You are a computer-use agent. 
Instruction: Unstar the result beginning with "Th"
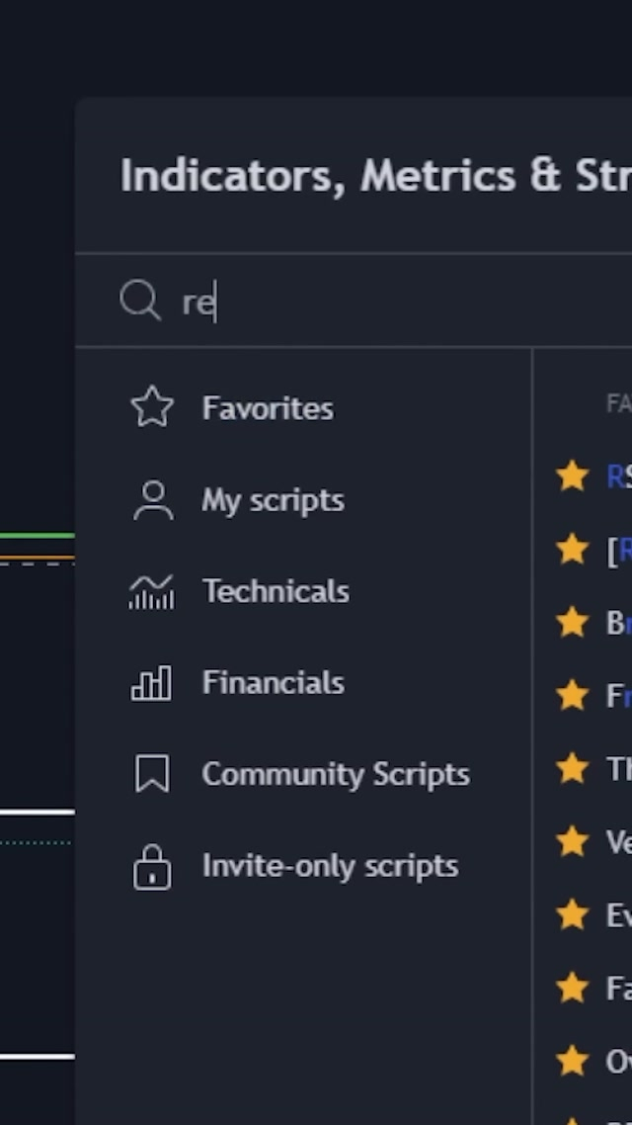pyautogui.click(x=572, y=768)
